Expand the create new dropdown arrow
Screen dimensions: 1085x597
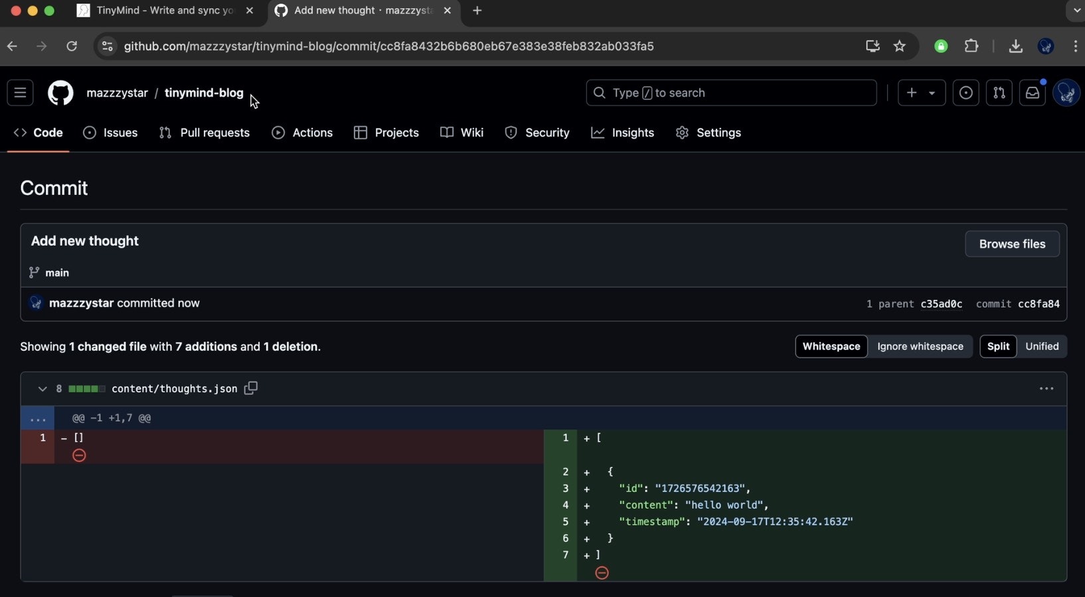932,93
